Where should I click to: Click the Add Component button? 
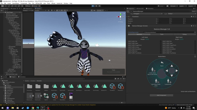click(x=161, y=95)
